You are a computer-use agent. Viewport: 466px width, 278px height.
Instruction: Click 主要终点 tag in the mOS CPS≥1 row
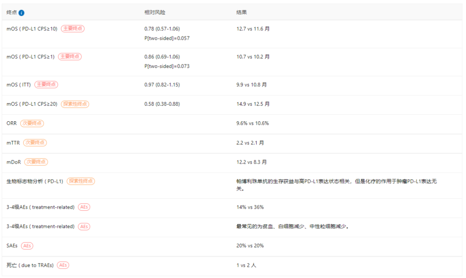70,57
